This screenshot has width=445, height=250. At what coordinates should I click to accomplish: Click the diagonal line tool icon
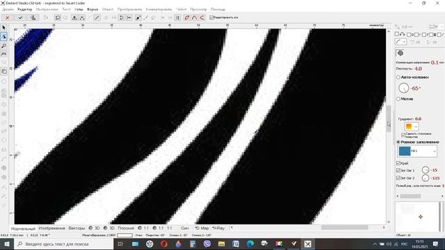coord(97,17)
